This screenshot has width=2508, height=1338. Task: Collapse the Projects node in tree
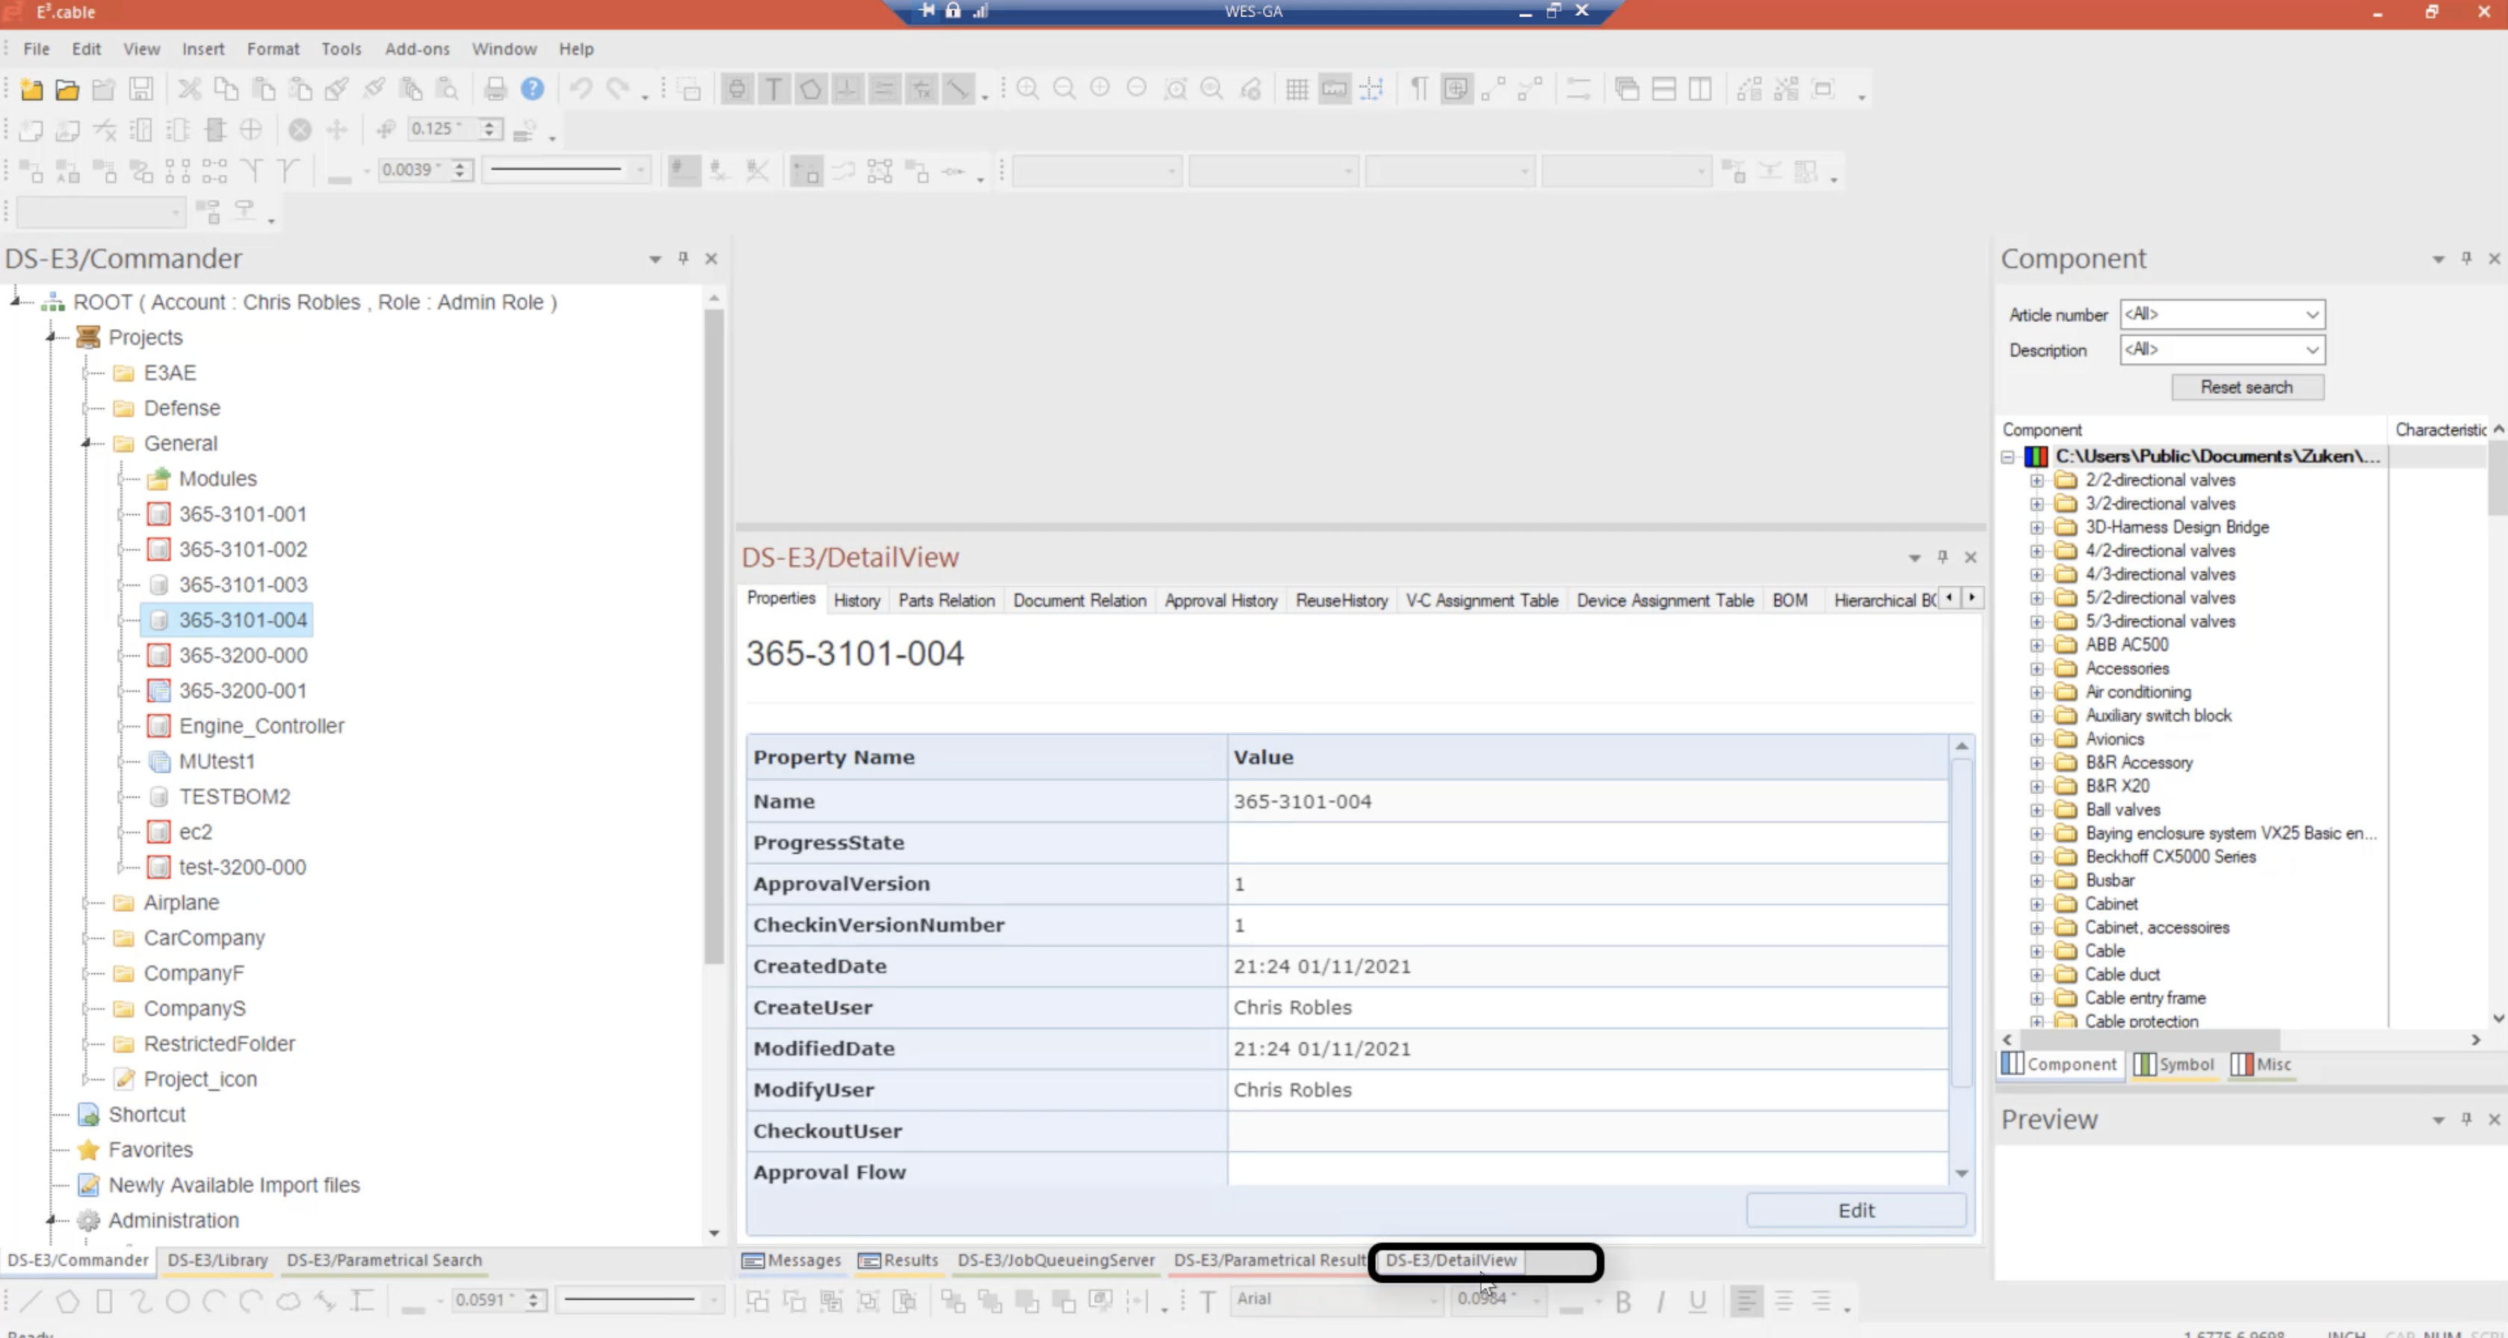pyautogui.click(x=51, y=337)
